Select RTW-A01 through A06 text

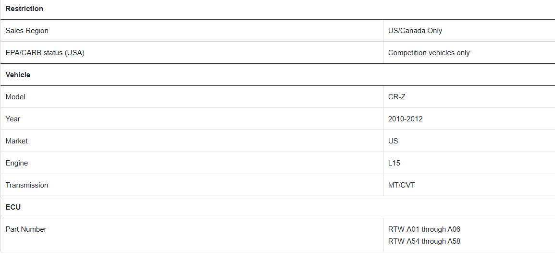coord(424,229)
